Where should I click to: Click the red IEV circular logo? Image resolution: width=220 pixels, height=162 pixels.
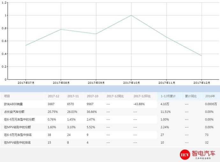point(185,154)
